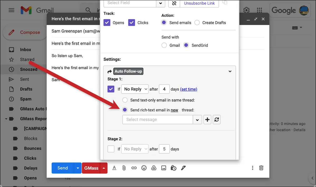
Task: Enable Stage 2 follow-up checkbox
Action: point(111,149)
